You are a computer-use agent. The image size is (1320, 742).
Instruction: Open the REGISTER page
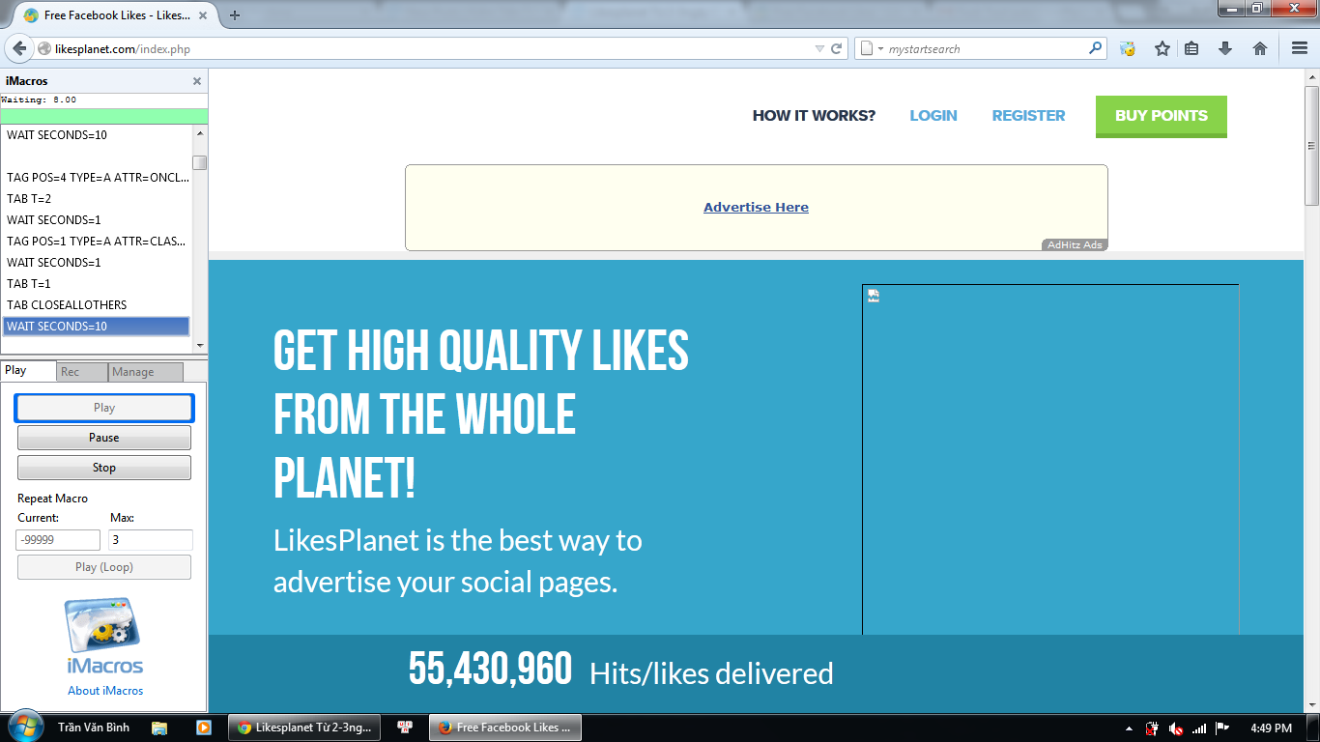pos(1028,116)
